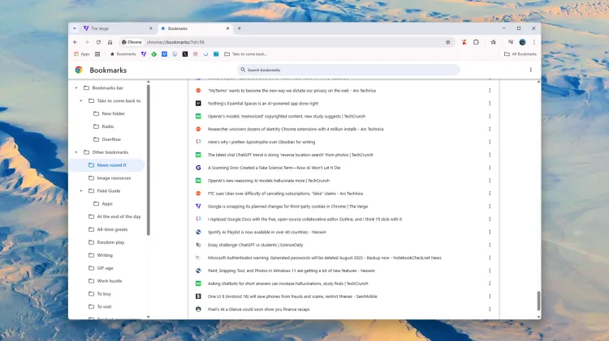Collapse the Other bookmarks folder

click(76, 152)
